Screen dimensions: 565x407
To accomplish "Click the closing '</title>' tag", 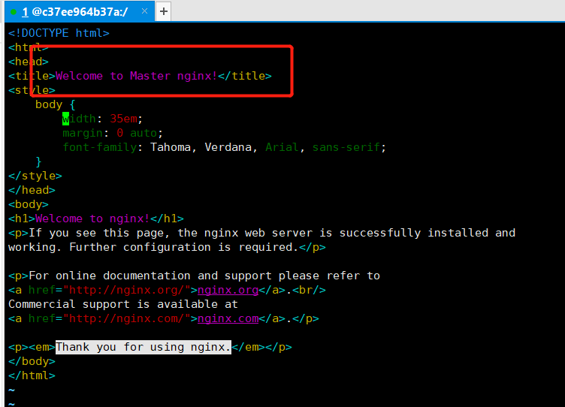I will [245, 76].
